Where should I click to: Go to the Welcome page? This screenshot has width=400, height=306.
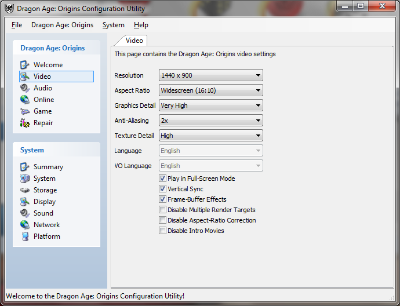pyautogui.click(x=48, y=65)
